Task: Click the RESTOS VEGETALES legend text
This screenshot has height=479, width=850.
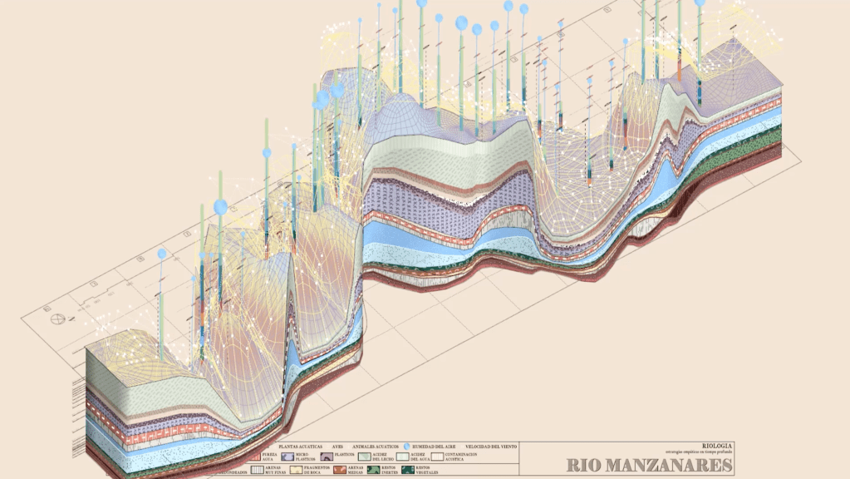Action: click(x=427, y=470)
